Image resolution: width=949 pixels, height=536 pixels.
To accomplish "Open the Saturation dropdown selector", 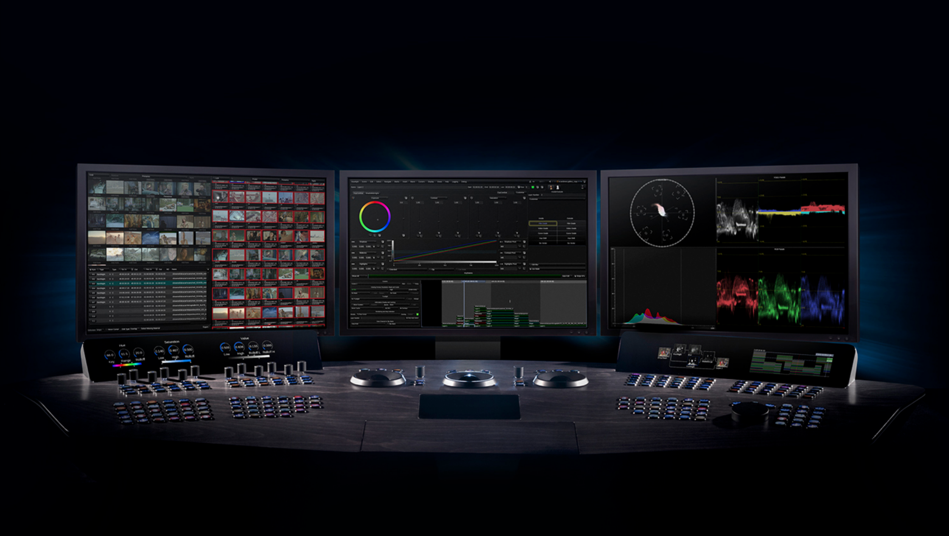I will point(502,198).
